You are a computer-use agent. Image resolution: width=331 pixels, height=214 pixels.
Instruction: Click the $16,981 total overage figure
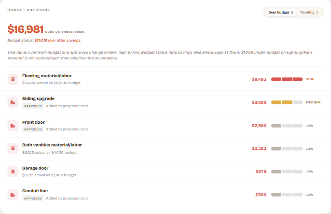pos(25,29)
